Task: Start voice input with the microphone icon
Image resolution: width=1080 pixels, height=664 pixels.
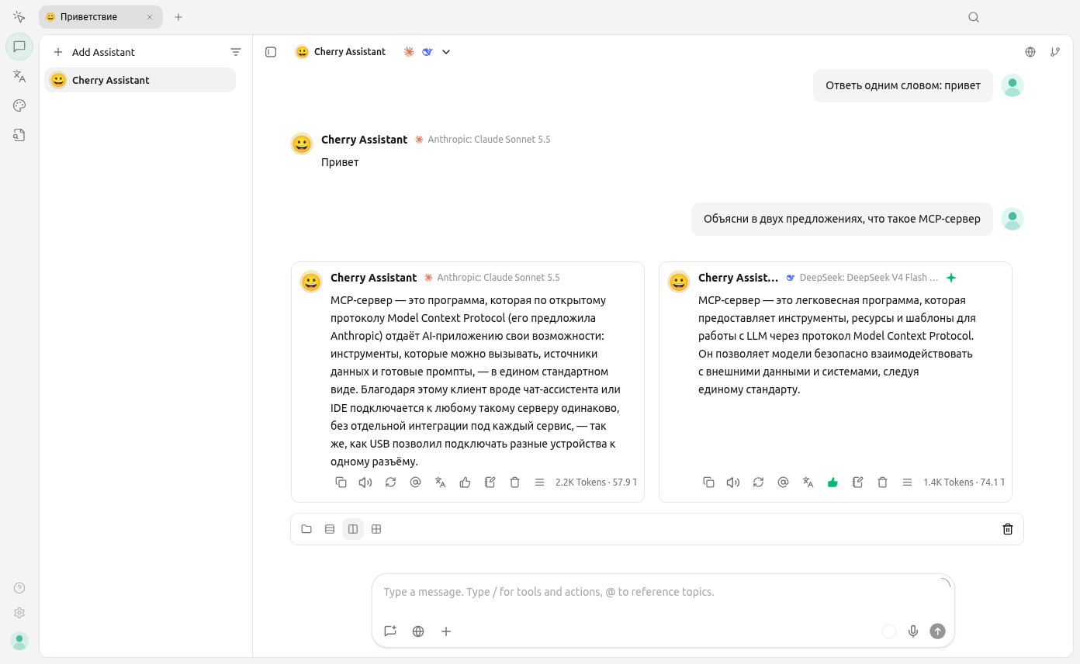Action: pyautogui.click(x=913, y=631)
